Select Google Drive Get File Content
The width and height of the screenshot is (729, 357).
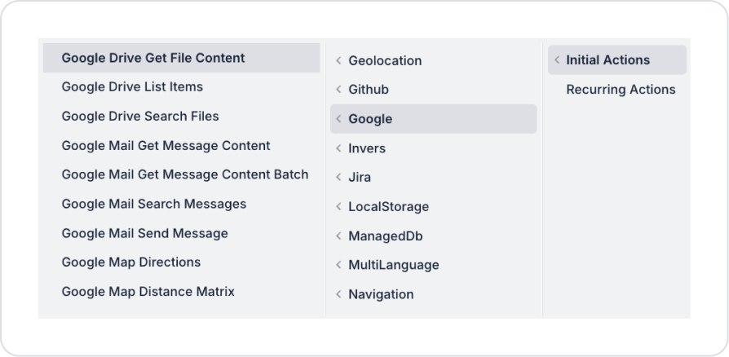click(x=153, y=58)
